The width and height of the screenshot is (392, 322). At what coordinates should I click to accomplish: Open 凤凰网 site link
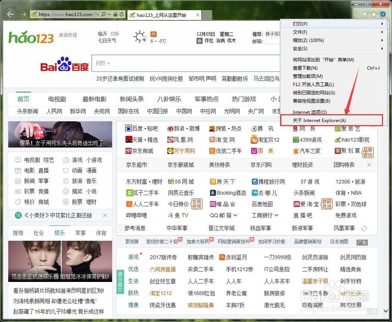[x=180, y=140]
